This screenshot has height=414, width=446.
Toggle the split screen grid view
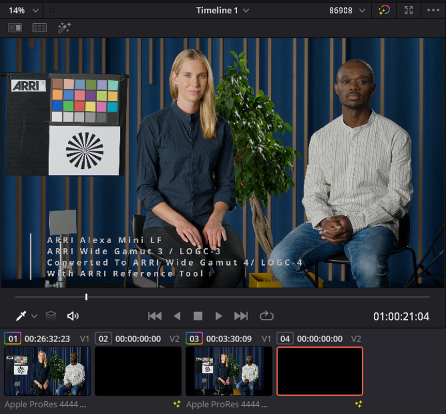(40, 28)
